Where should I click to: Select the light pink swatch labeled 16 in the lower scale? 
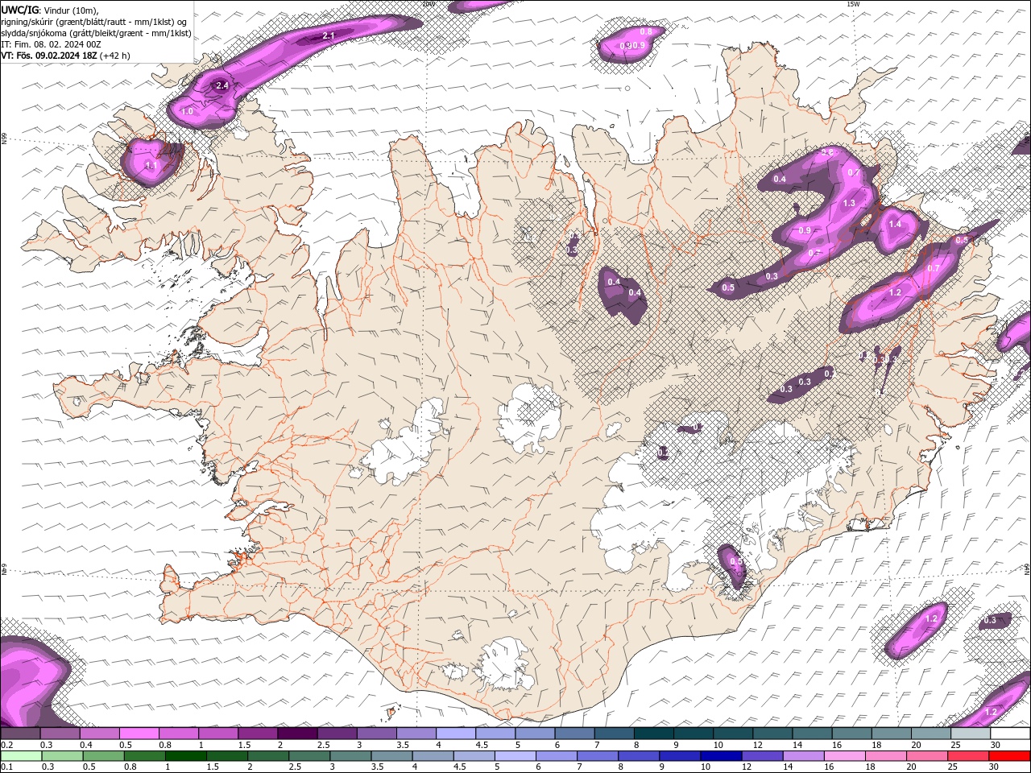(x=843, y=756)
